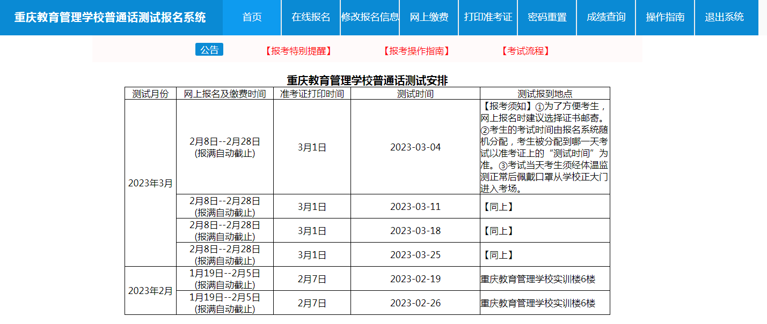Open 修改报名信息 in the navigation bar

point(370,17)
